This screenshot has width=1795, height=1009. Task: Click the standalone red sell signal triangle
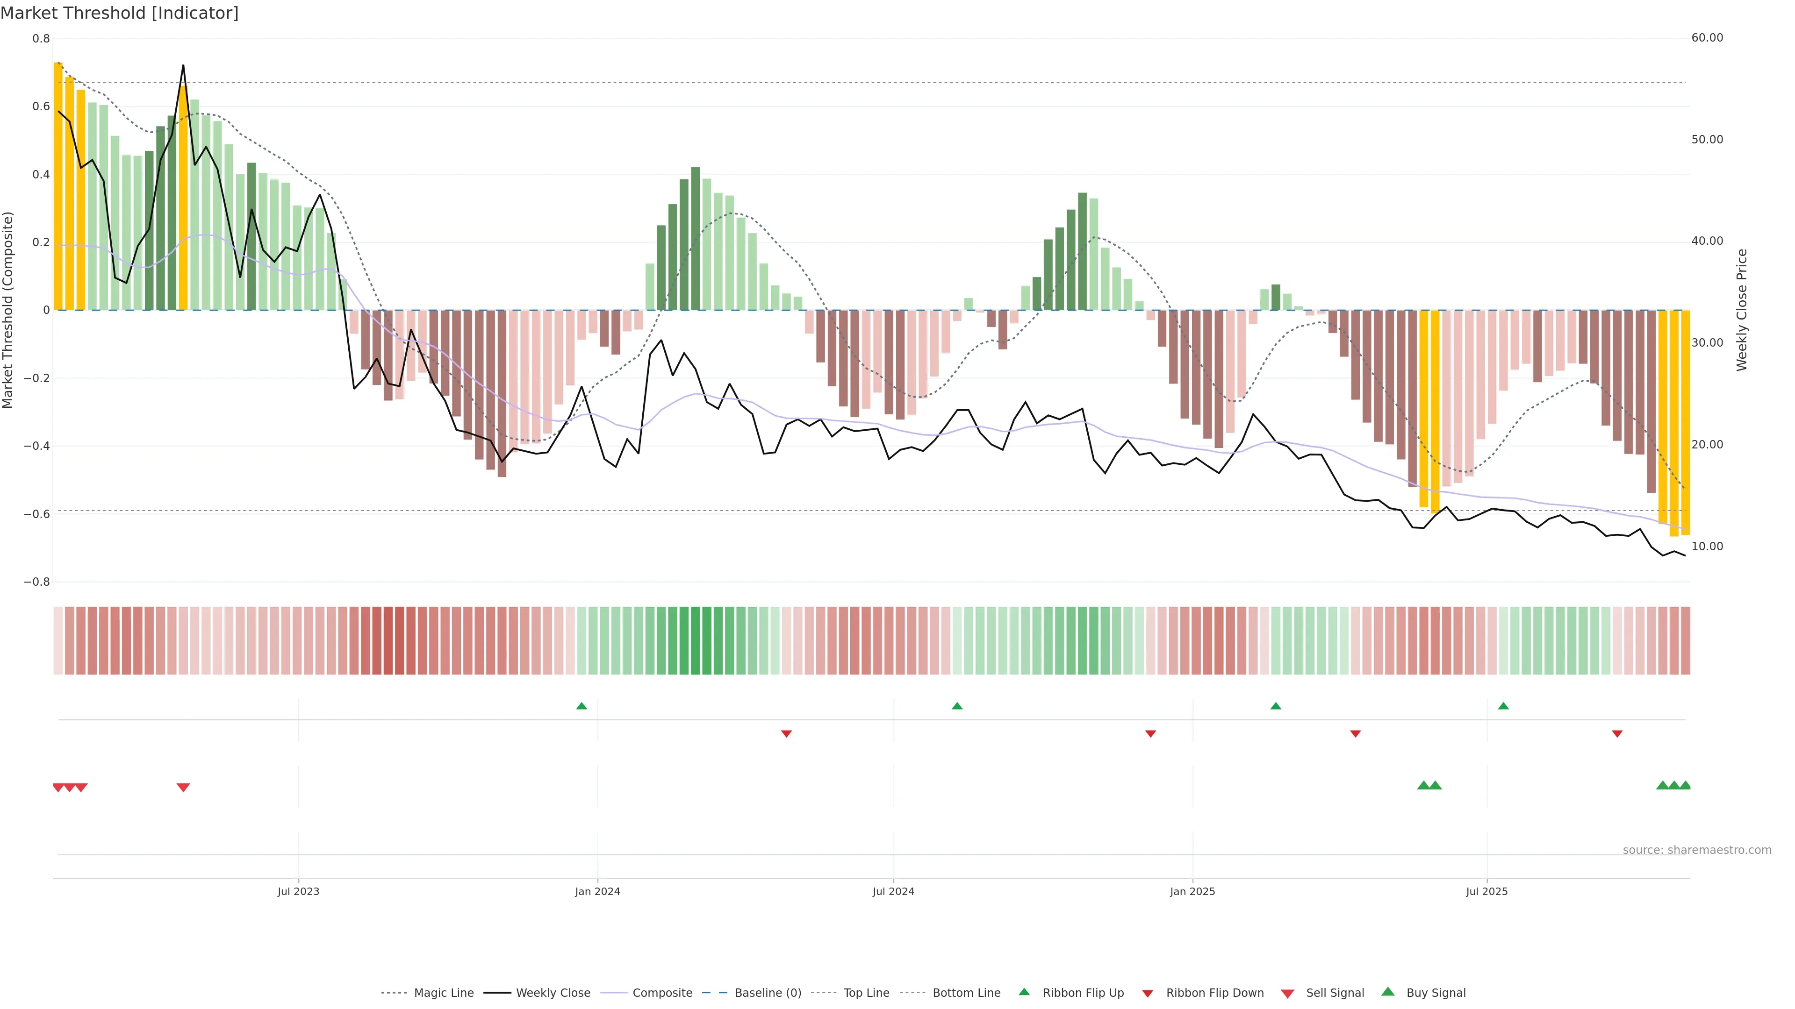[183, 788]
